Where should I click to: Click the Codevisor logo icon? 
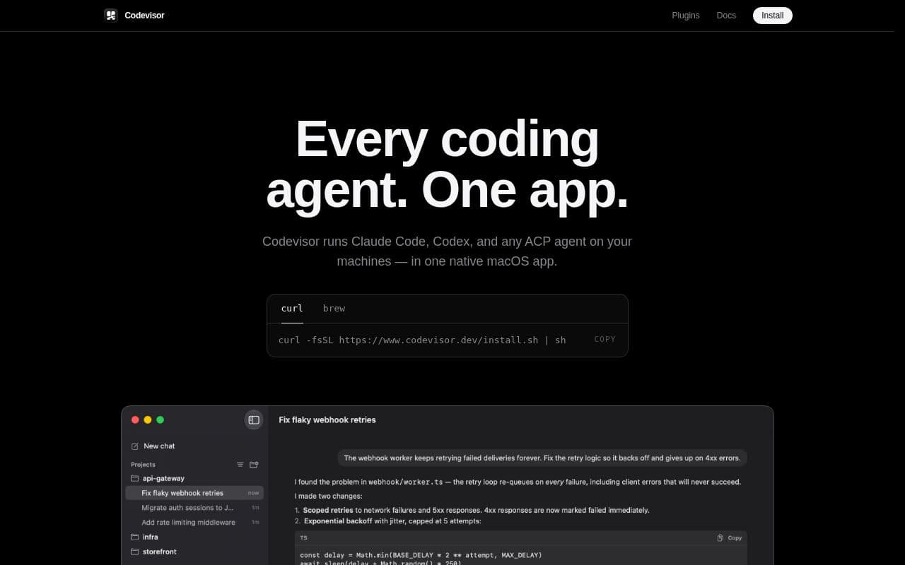111,16
